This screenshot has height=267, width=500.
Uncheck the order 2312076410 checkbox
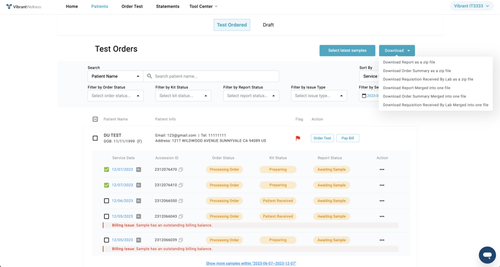[x=106, y=185]
